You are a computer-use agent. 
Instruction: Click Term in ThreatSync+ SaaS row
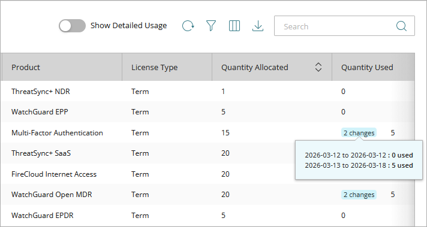pyautogui.click(x=140, y=153)
